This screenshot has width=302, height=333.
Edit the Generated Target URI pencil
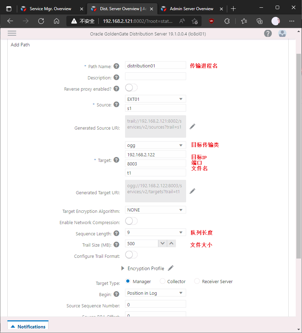[x=192, y=191]
